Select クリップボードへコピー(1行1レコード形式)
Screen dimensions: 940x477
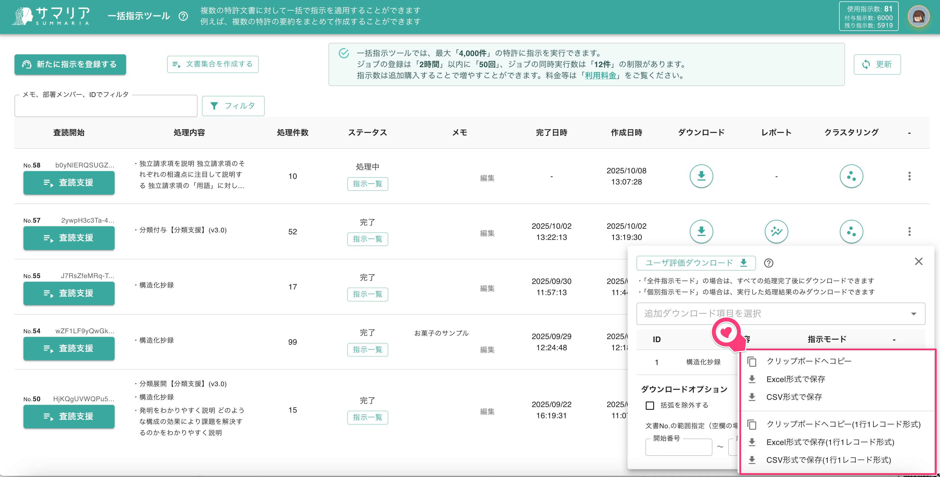837,424
